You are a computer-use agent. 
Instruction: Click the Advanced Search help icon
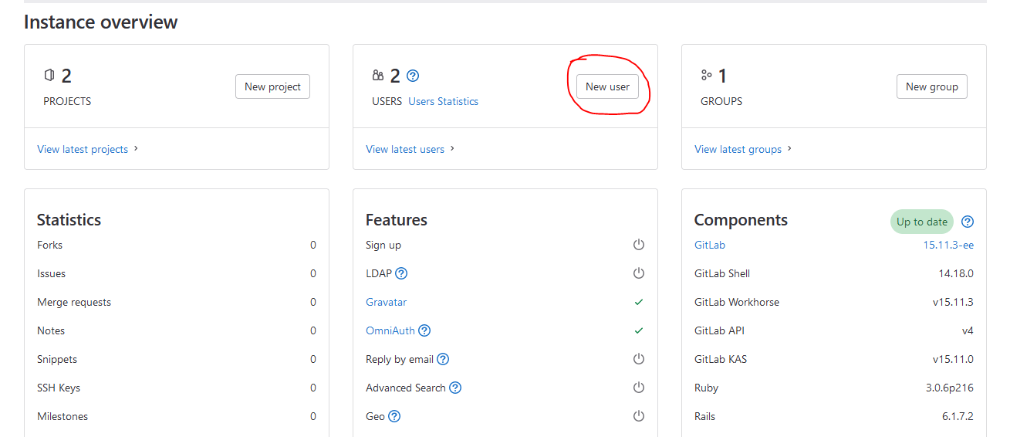click(455, 388)
